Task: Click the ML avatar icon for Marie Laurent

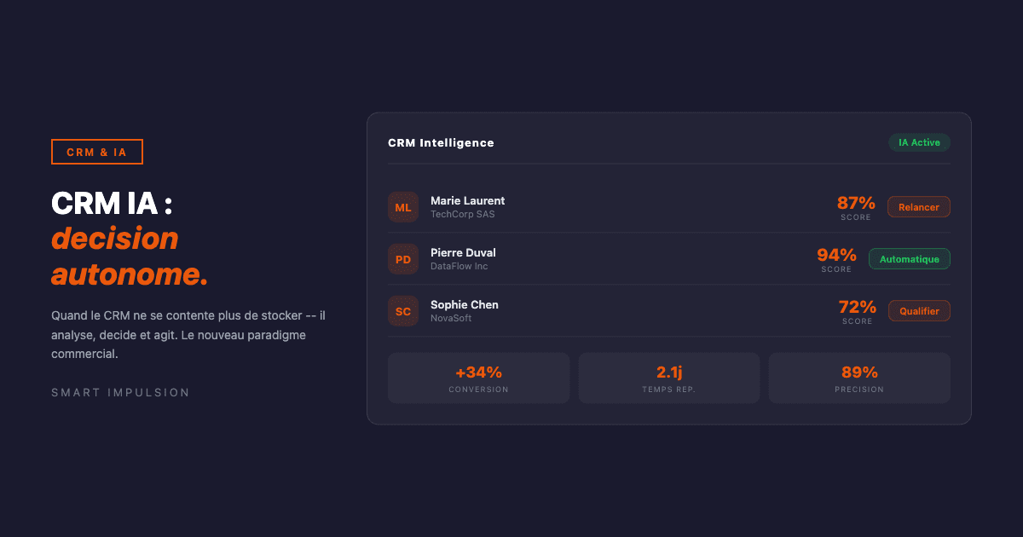Action: click(402, 206)
